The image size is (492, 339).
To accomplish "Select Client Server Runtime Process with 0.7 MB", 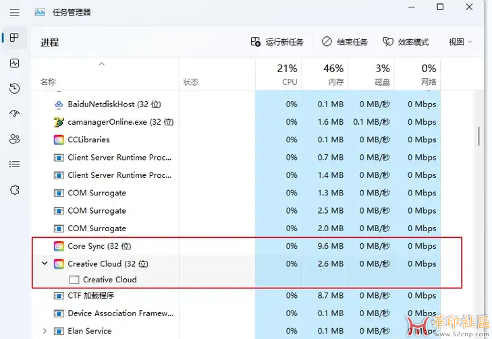I will [x=236, y=158].
